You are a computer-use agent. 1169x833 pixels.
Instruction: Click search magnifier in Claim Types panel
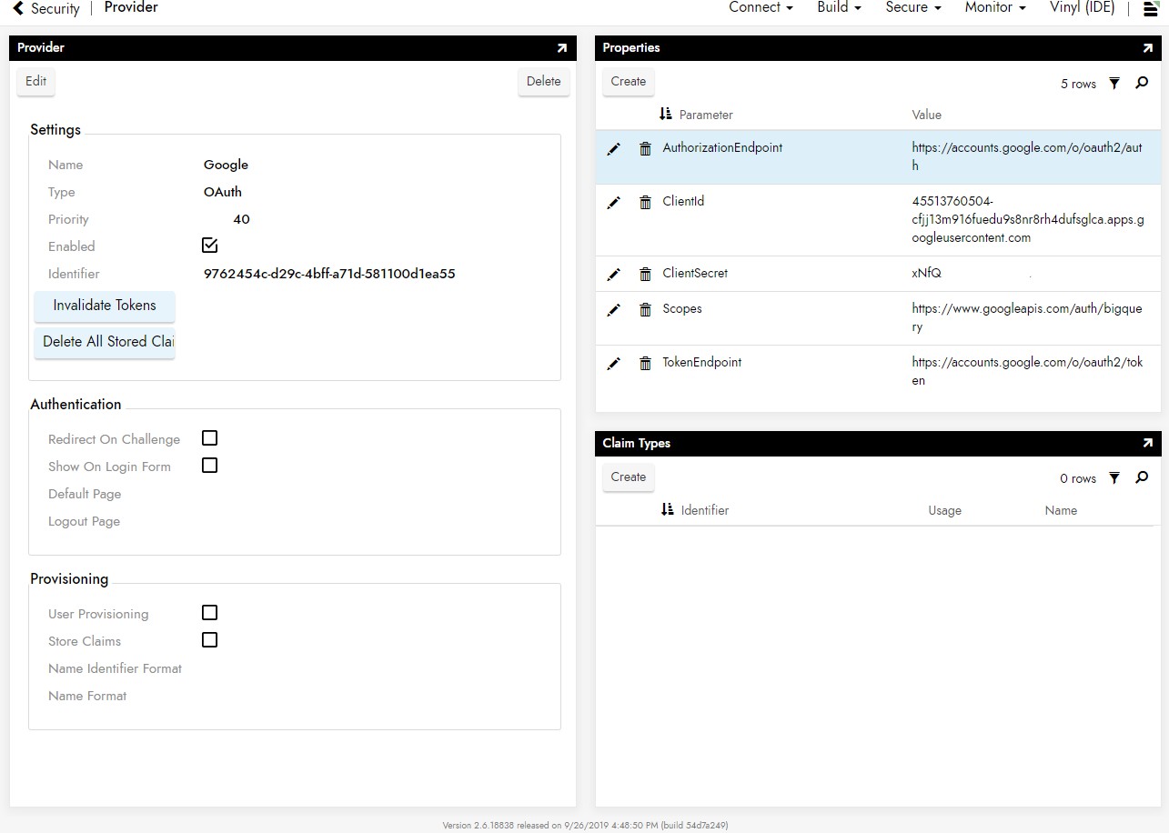(1142, 478)
